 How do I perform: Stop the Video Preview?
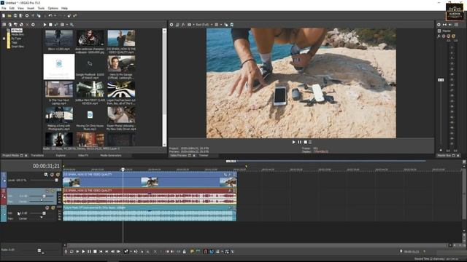click(x=305, y=143)
